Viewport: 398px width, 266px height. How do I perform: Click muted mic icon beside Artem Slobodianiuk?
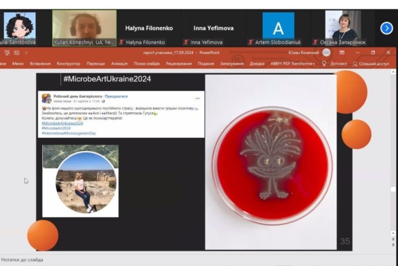(251, 42)
